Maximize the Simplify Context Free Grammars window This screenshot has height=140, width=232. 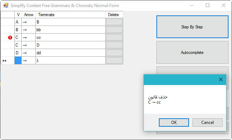[x=208, y=6]
